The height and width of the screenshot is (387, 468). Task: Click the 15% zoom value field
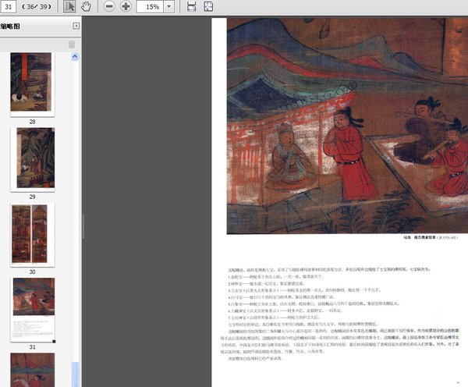coord(150,6)
